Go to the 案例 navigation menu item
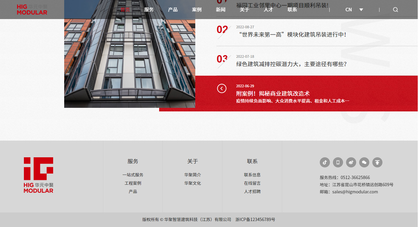418x227 pixels. pyautogui.click(x=196, y=10)
